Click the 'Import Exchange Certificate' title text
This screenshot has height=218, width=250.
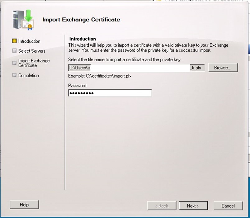[x=81, y=20]
